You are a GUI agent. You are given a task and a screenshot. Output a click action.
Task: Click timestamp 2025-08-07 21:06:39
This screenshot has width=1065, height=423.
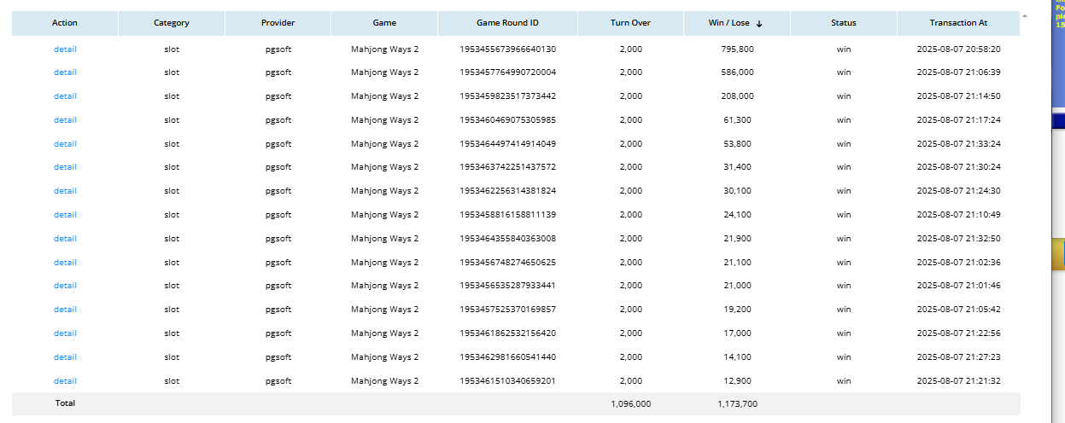click(958, 72)
